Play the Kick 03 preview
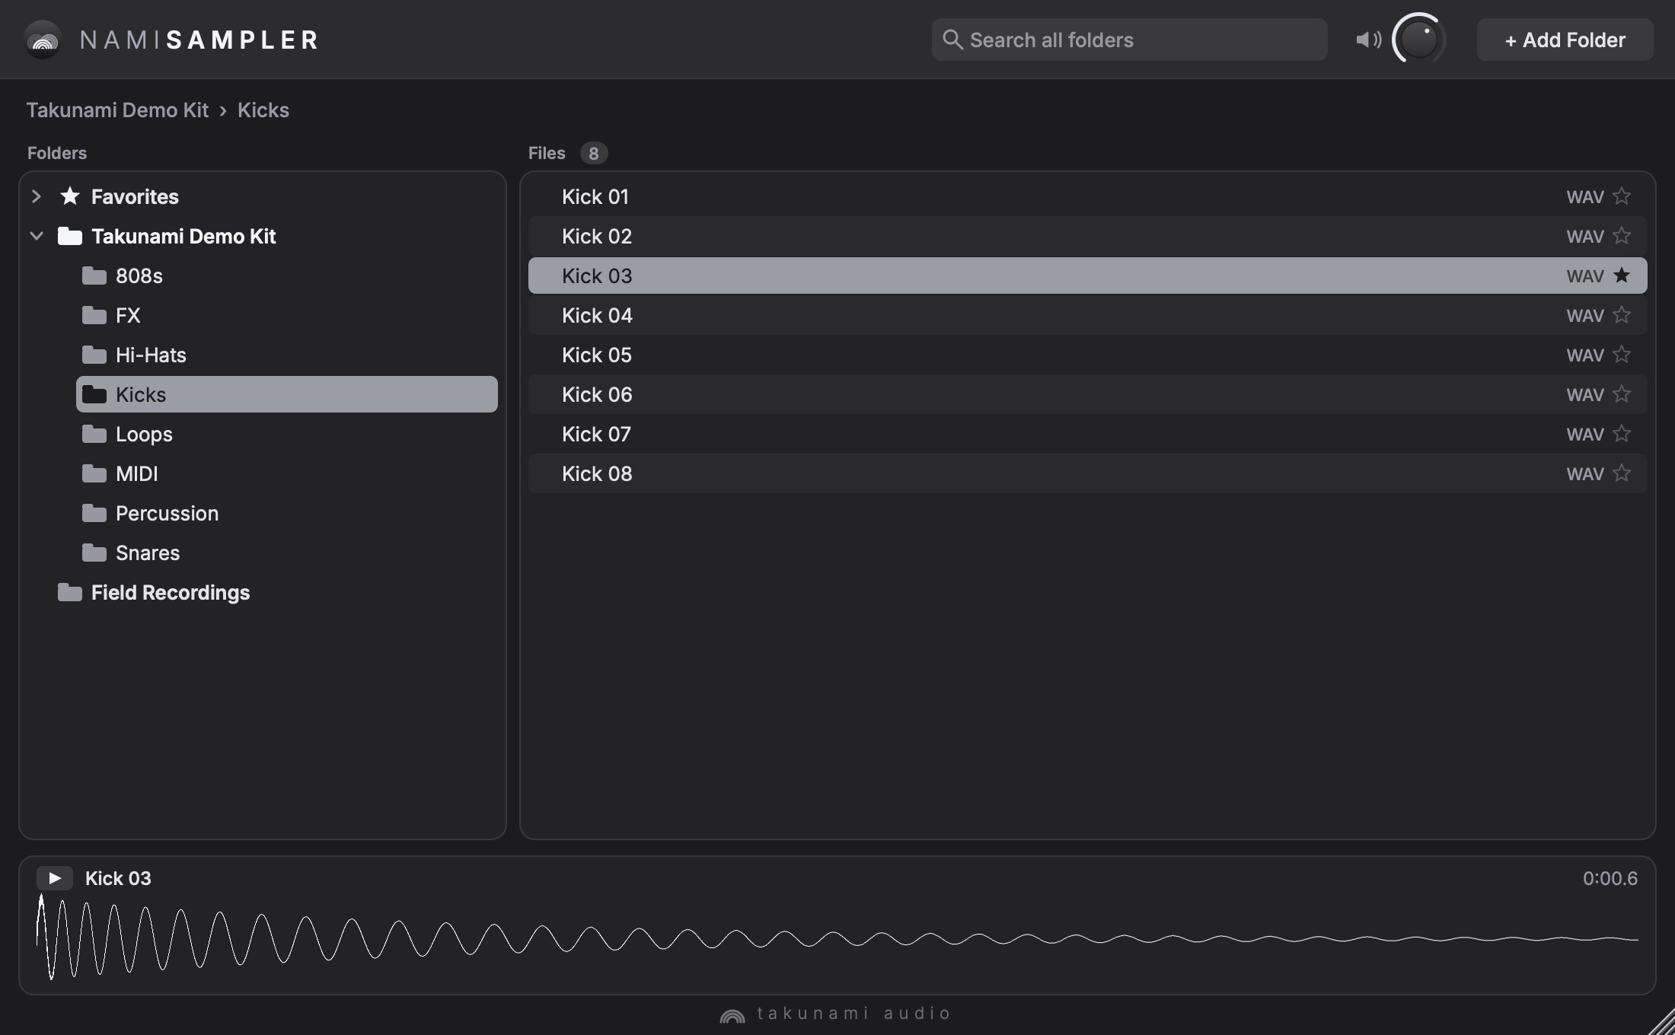The image size is (1675, 1035). point(55,878)
